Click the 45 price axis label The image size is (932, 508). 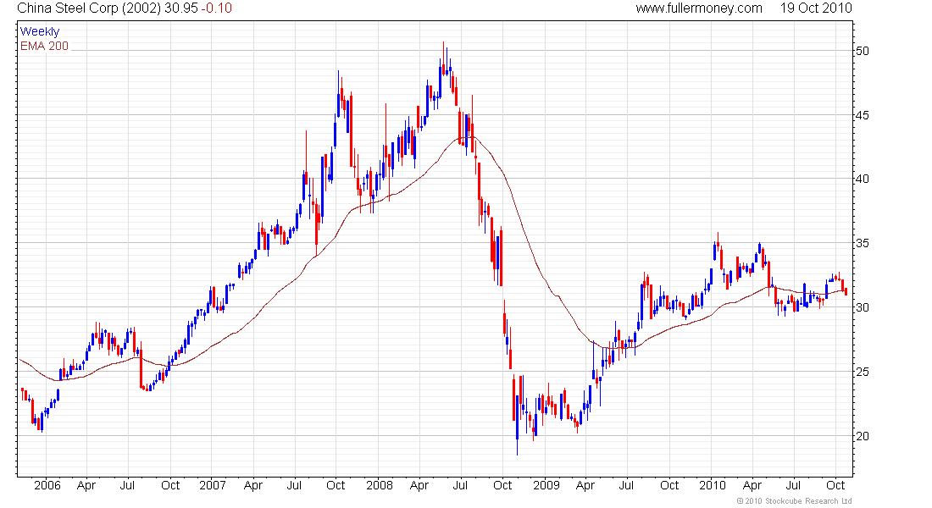tap(863, 115)
